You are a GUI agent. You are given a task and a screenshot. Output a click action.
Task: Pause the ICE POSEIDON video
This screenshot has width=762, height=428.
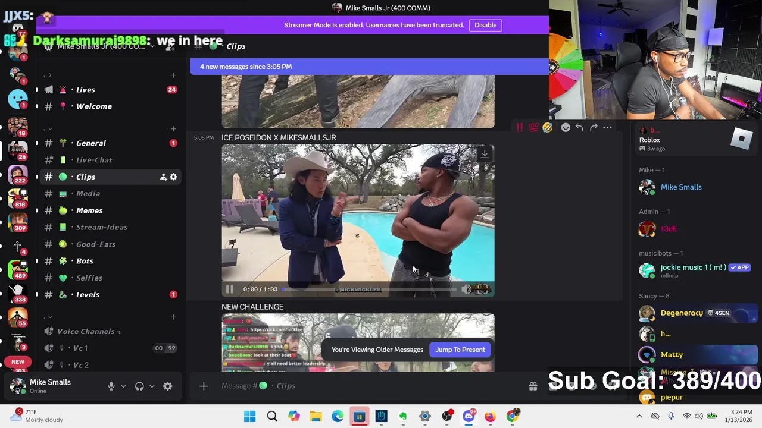pyautogui.click(x=230, y=289)
